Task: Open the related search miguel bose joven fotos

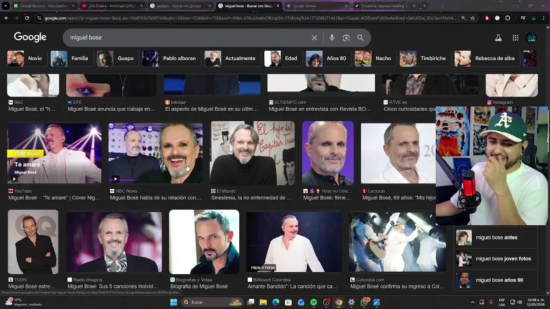Action: pos(496,259)
